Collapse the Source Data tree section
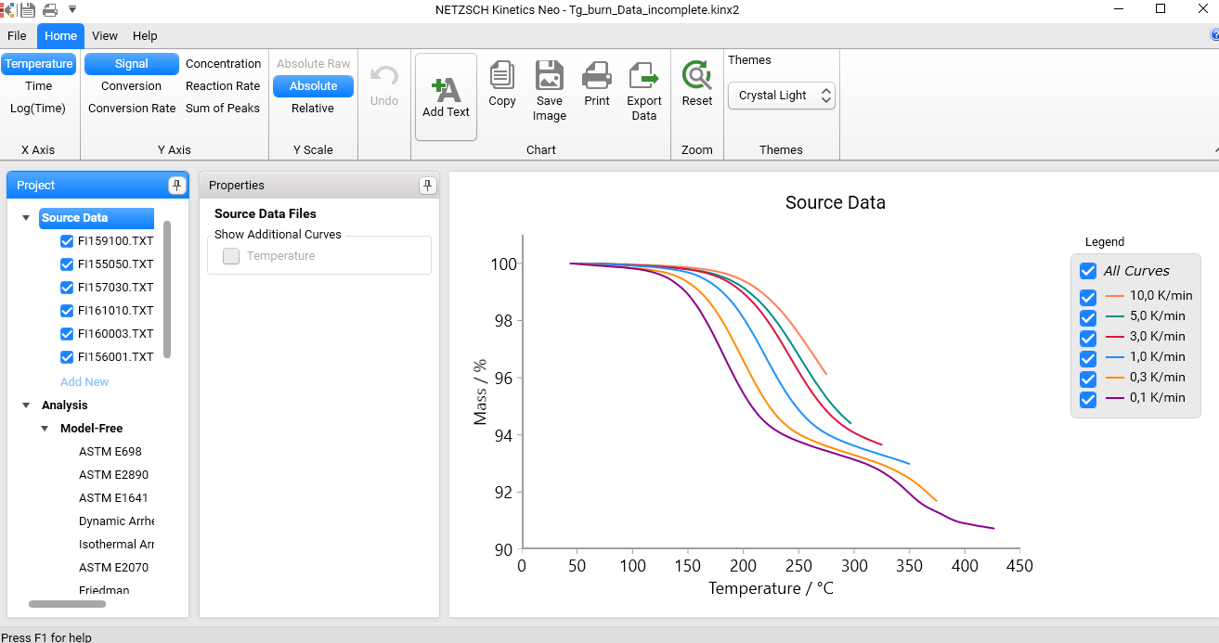The height and width of the screenshot is (643, 1219). point(25,217)
